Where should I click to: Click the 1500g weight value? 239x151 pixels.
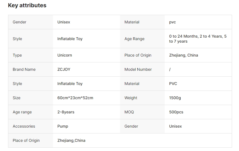175,98
